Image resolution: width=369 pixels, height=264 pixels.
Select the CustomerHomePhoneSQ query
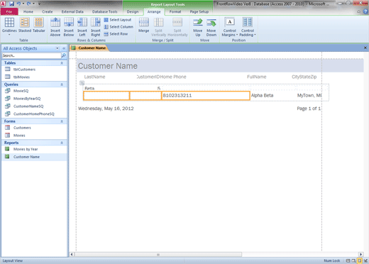[x=34, y=114]
